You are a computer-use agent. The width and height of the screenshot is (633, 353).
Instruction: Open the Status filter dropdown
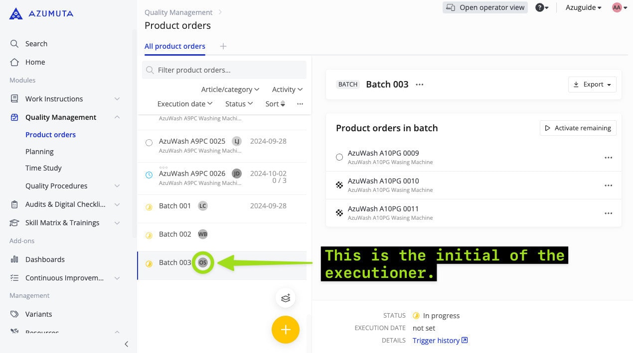[238, 103]
